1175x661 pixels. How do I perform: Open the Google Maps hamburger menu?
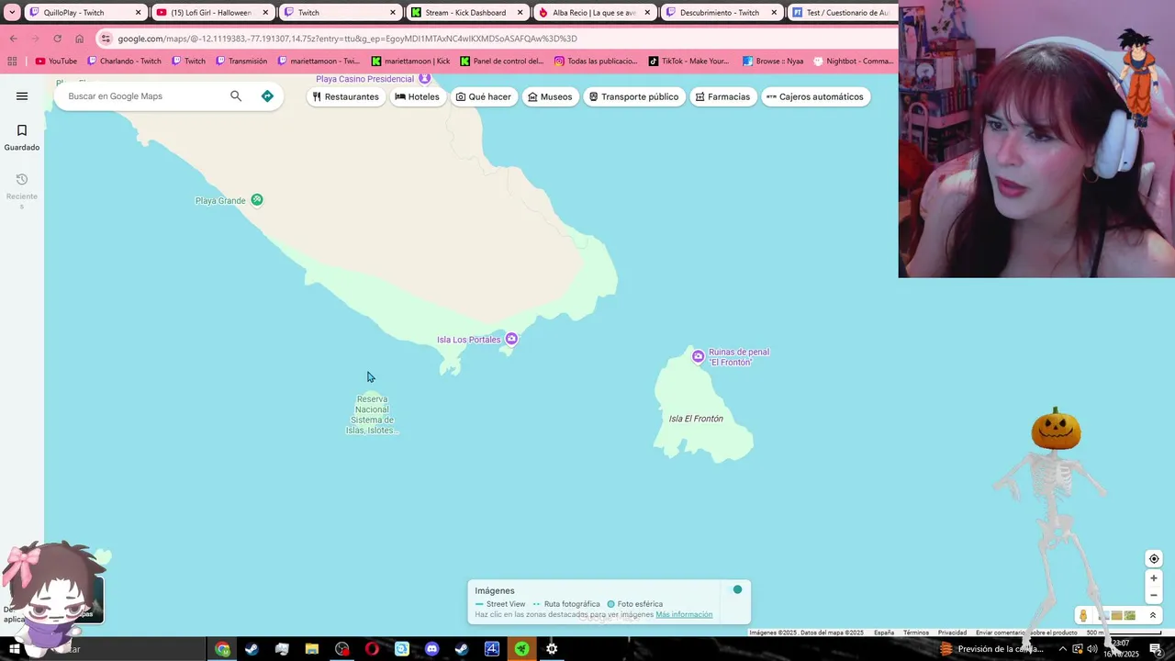(x=22, y=96)
